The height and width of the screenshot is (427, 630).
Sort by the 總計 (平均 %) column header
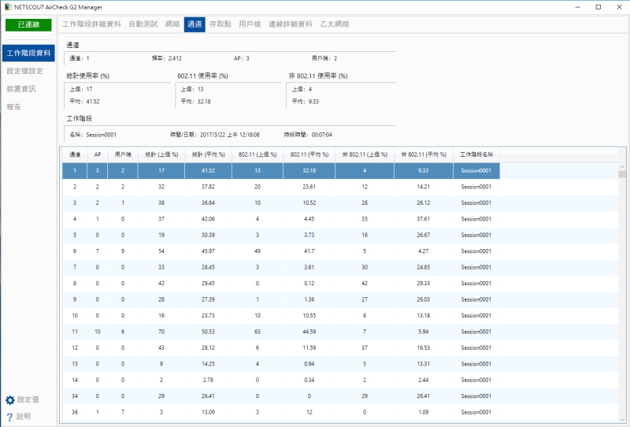(208, 154)
